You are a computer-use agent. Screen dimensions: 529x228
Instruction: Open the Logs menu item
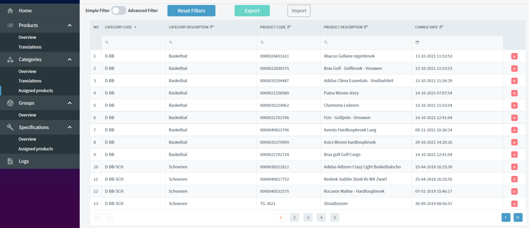[x=23, y=161]
